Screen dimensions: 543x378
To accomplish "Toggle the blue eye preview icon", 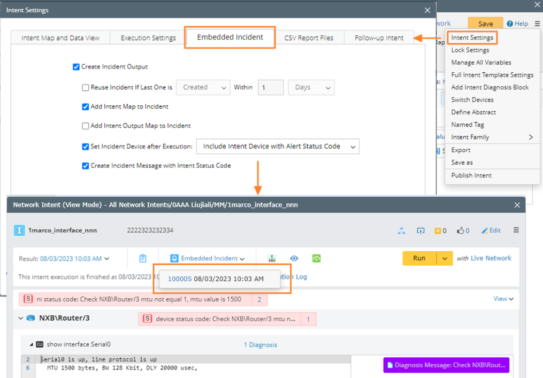I will point(294,258).
